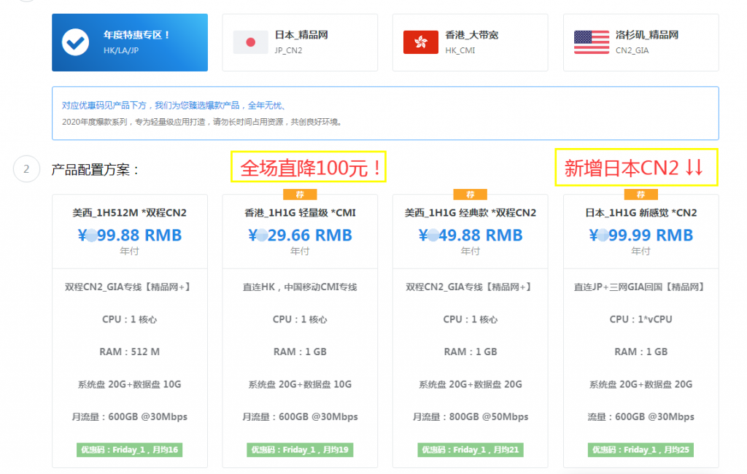The height and width of the screenshot is (474, 747).
Task: Click 月流量：800GB @50Mbps spec
Action: [471, 417]
